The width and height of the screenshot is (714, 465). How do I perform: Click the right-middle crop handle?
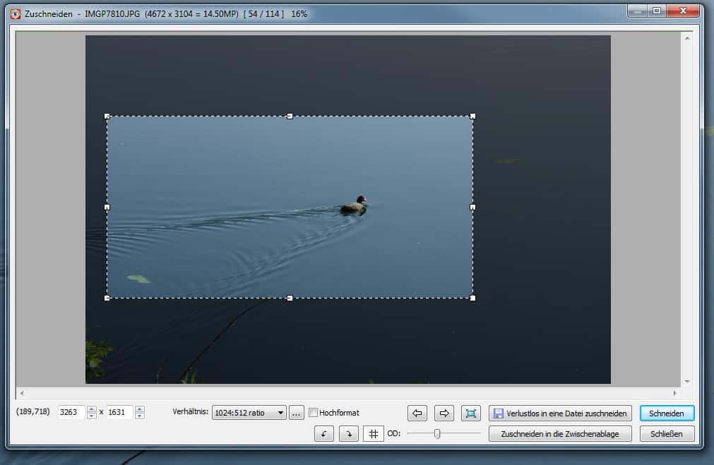point(472,207)
